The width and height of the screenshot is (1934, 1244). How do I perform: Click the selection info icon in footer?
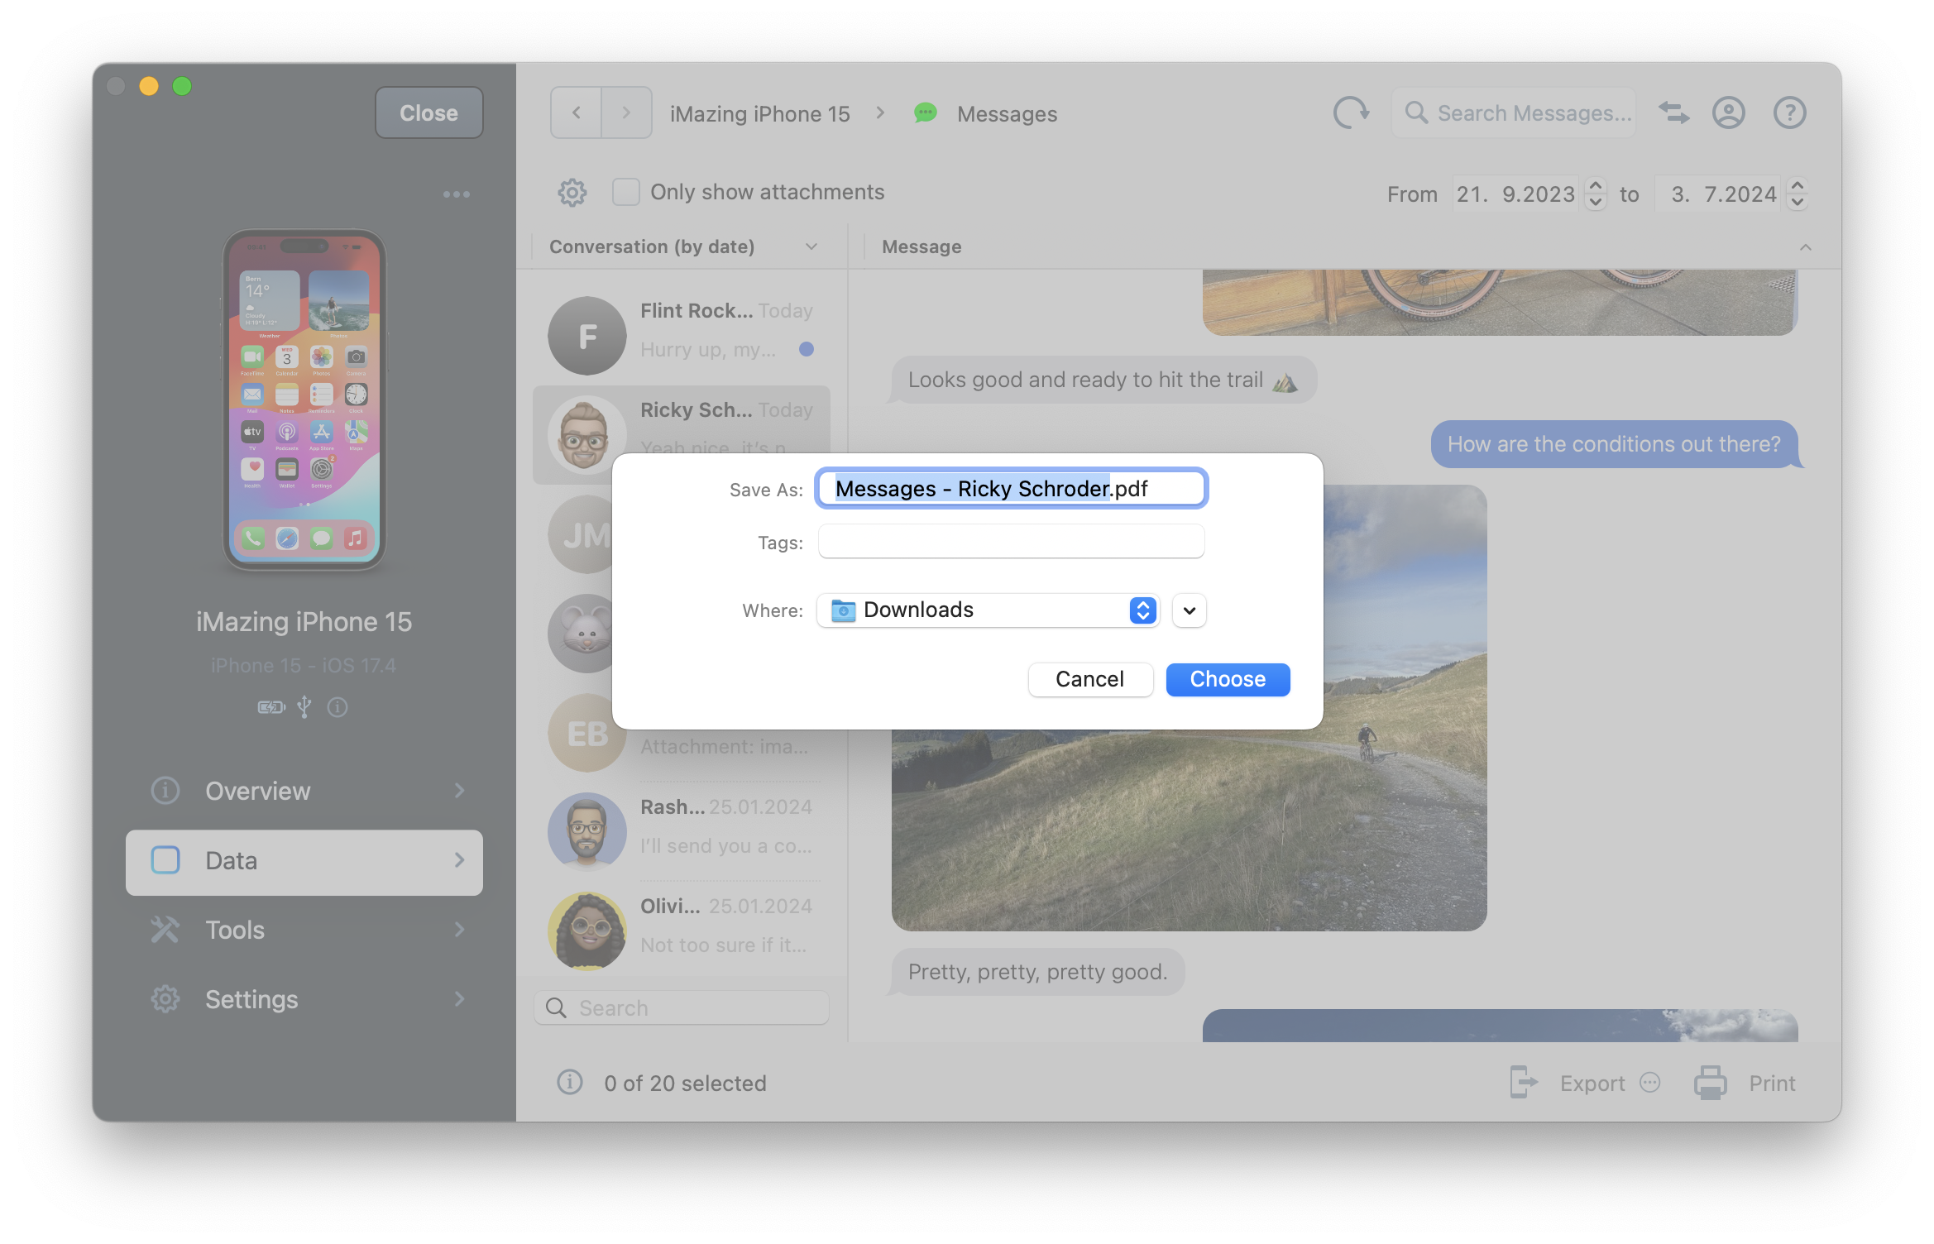tap(570, 1082)
